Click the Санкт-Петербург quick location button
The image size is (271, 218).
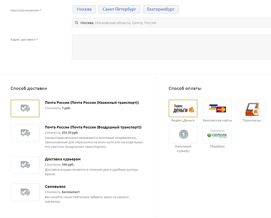[x=119, y=9]
